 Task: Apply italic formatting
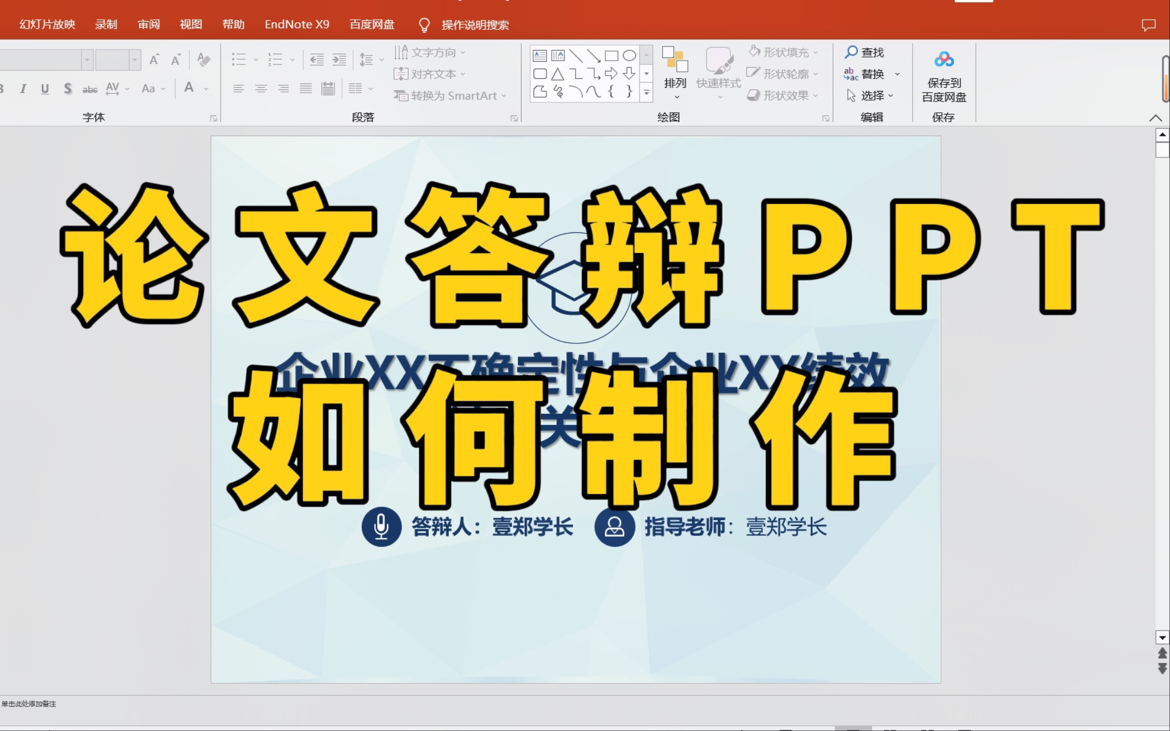coord(23,88)
